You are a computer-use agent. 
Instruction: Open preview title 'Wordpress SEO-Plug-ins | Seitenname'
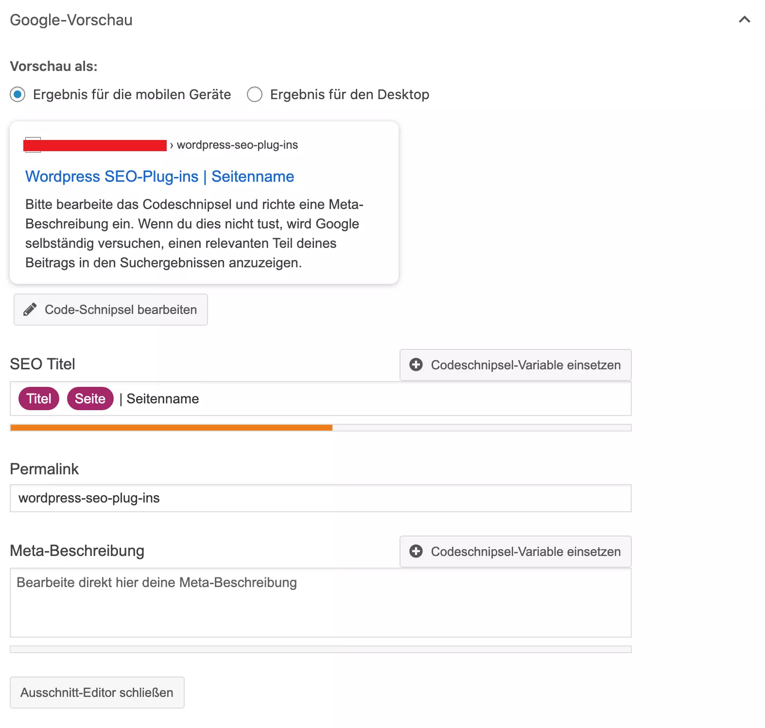tap(159, 176)
